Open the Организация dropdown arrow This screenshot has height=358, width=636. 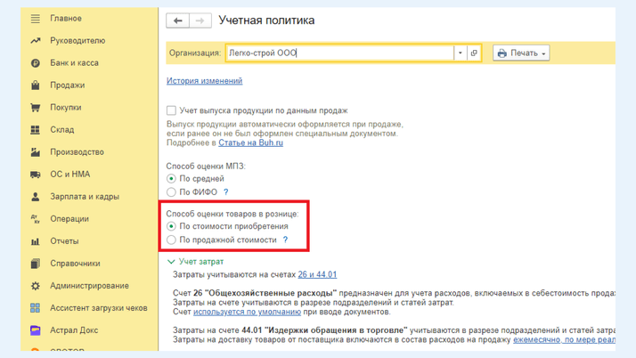461,53
